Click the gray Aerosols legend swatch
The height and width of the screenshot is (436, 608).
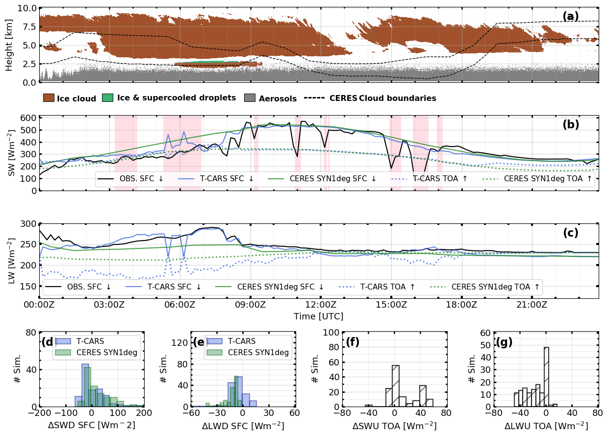[x=250, y=98]
